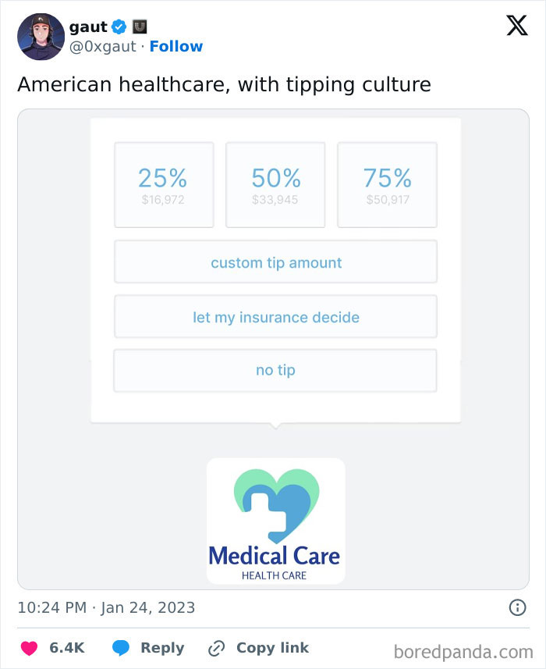Click the 6.4K likes count
Viewport: 546px width, 669px height.
(66, 648)
